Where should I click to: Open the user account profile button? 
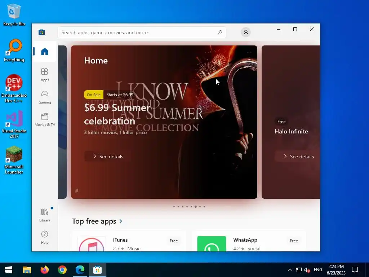pos(246,32)
